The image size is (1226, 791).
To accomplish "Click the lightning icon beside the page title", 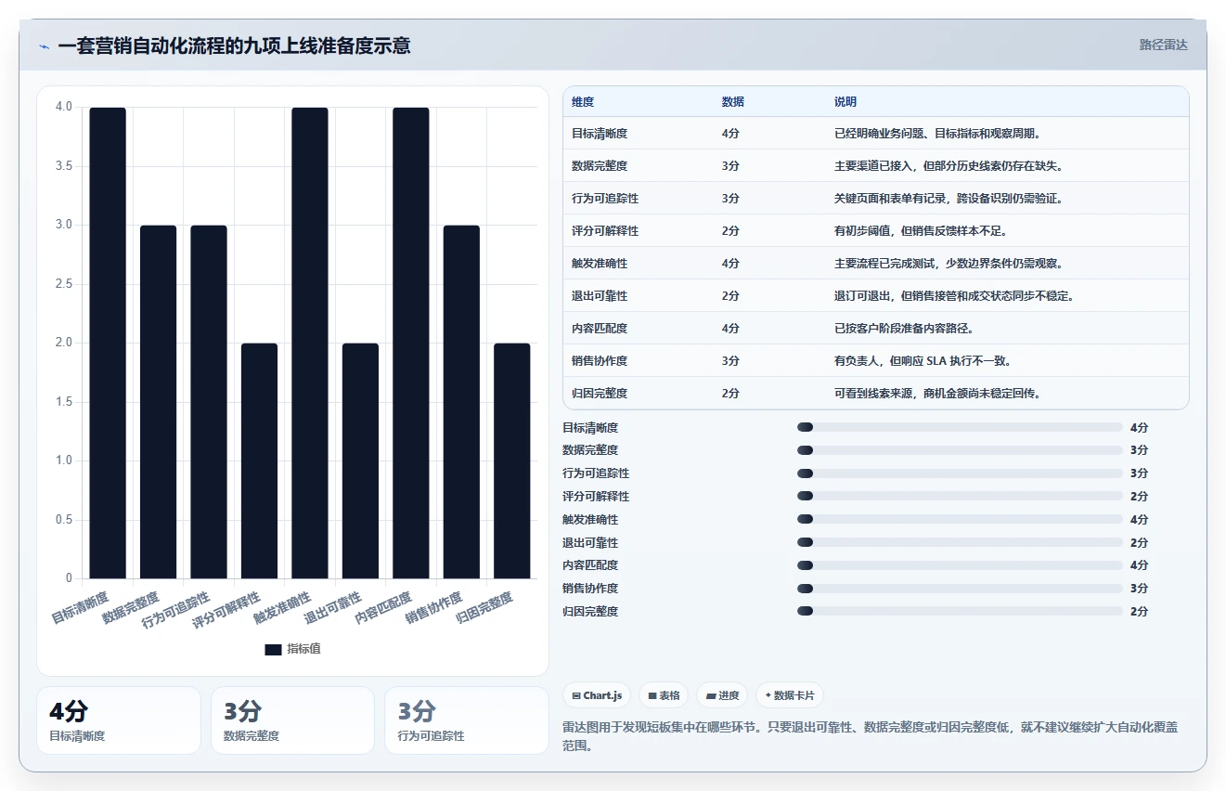I will point(44,45).
